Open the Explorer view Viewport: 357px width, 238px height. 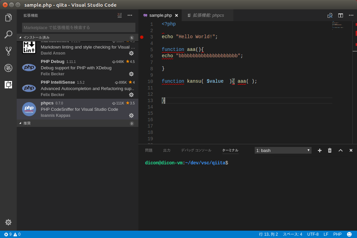[8, 17]
